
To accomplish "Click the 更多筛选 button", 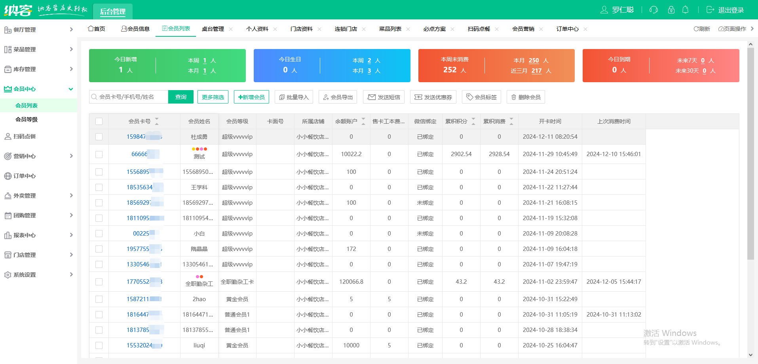I will coord(213,97).
